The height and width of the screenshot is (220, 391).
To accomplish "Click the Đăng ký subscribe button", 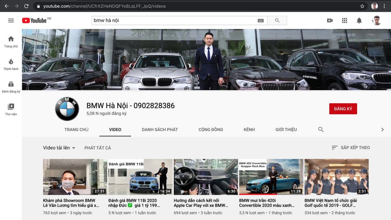I will (343, 109).
